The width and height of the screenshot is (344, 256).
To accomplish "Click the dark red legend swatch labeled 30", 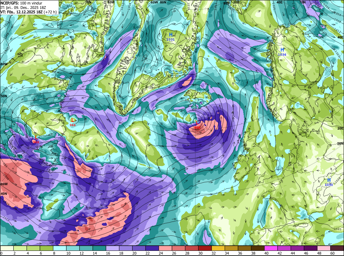I will (x=205, y=248).
